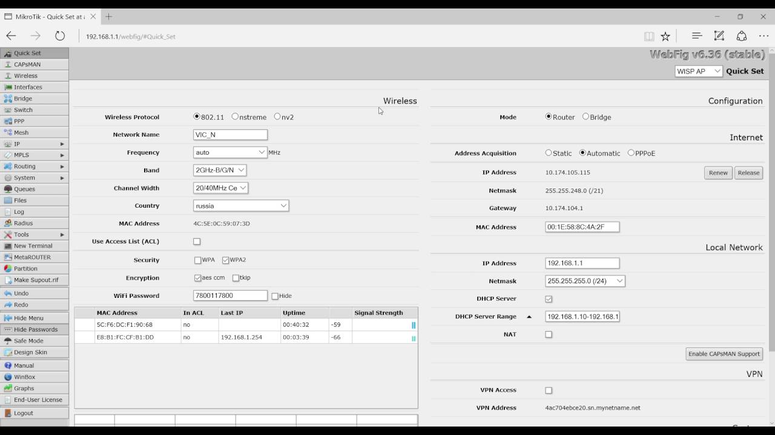This screenshot has width=775, height=435.
Task: Click the New Terminal icon
Action: (8, 246)
